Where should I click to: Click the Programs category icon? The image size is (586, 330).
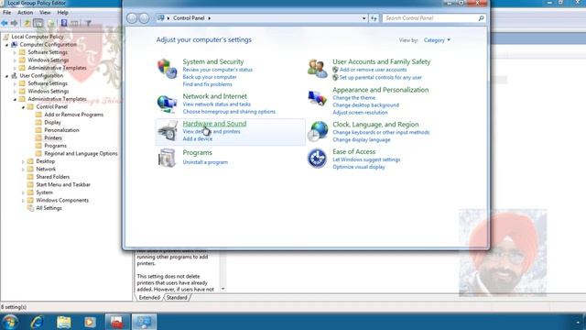167,158
